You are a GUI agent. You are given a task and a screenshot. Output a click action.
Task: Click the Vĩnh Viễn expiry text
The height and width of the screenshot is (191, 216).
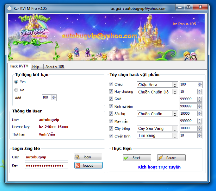[47, 134]
